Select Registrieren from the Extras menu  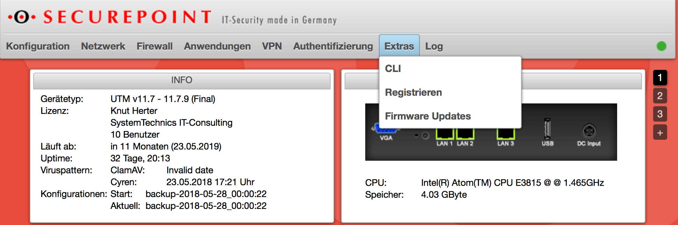413,92
